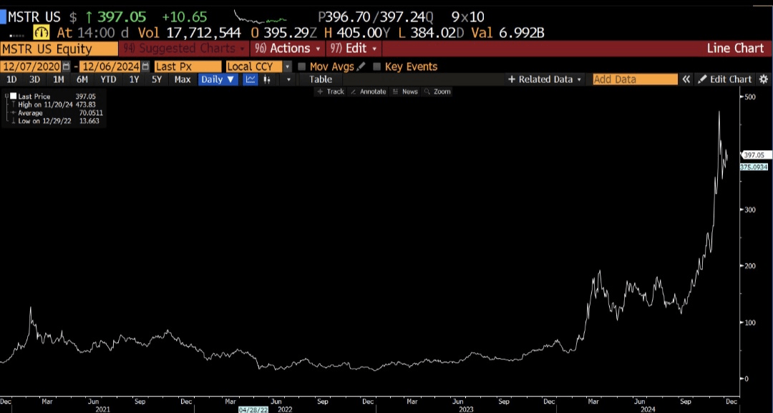Viewport: 773px width, 413px height.
Task: Click the white Last Price legend swatch
Action: [x=14, y=96]
